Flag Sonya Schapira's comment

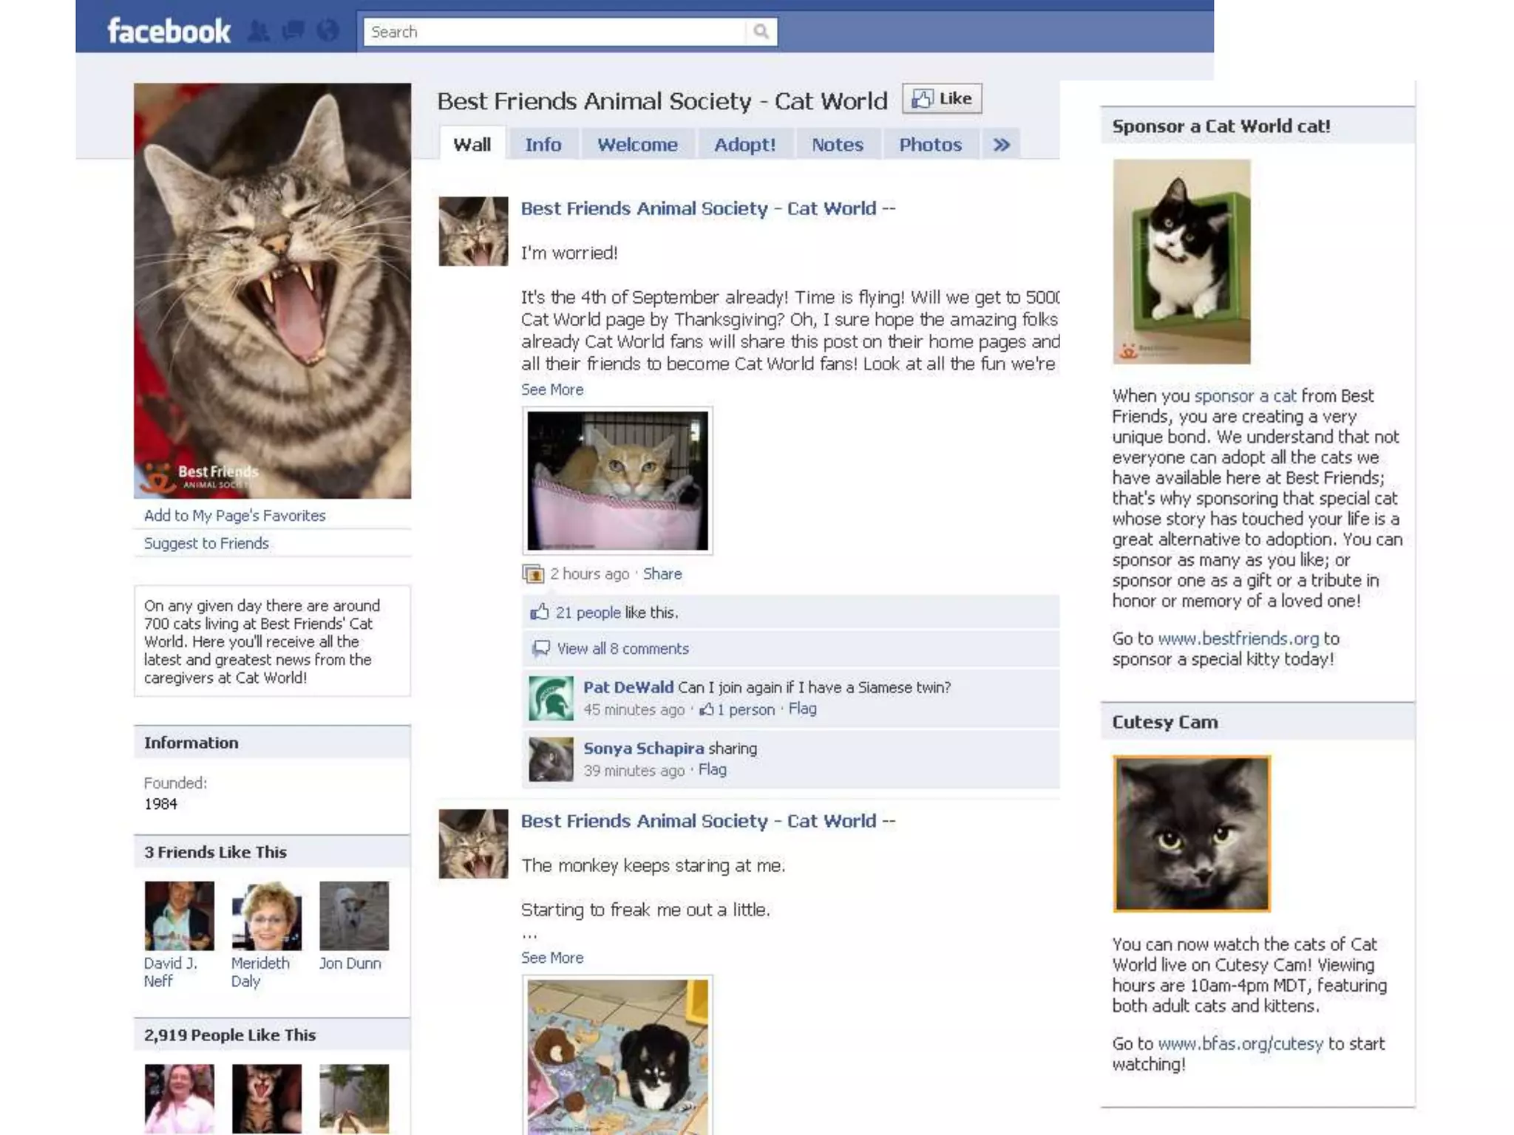(x=712, y=769)
